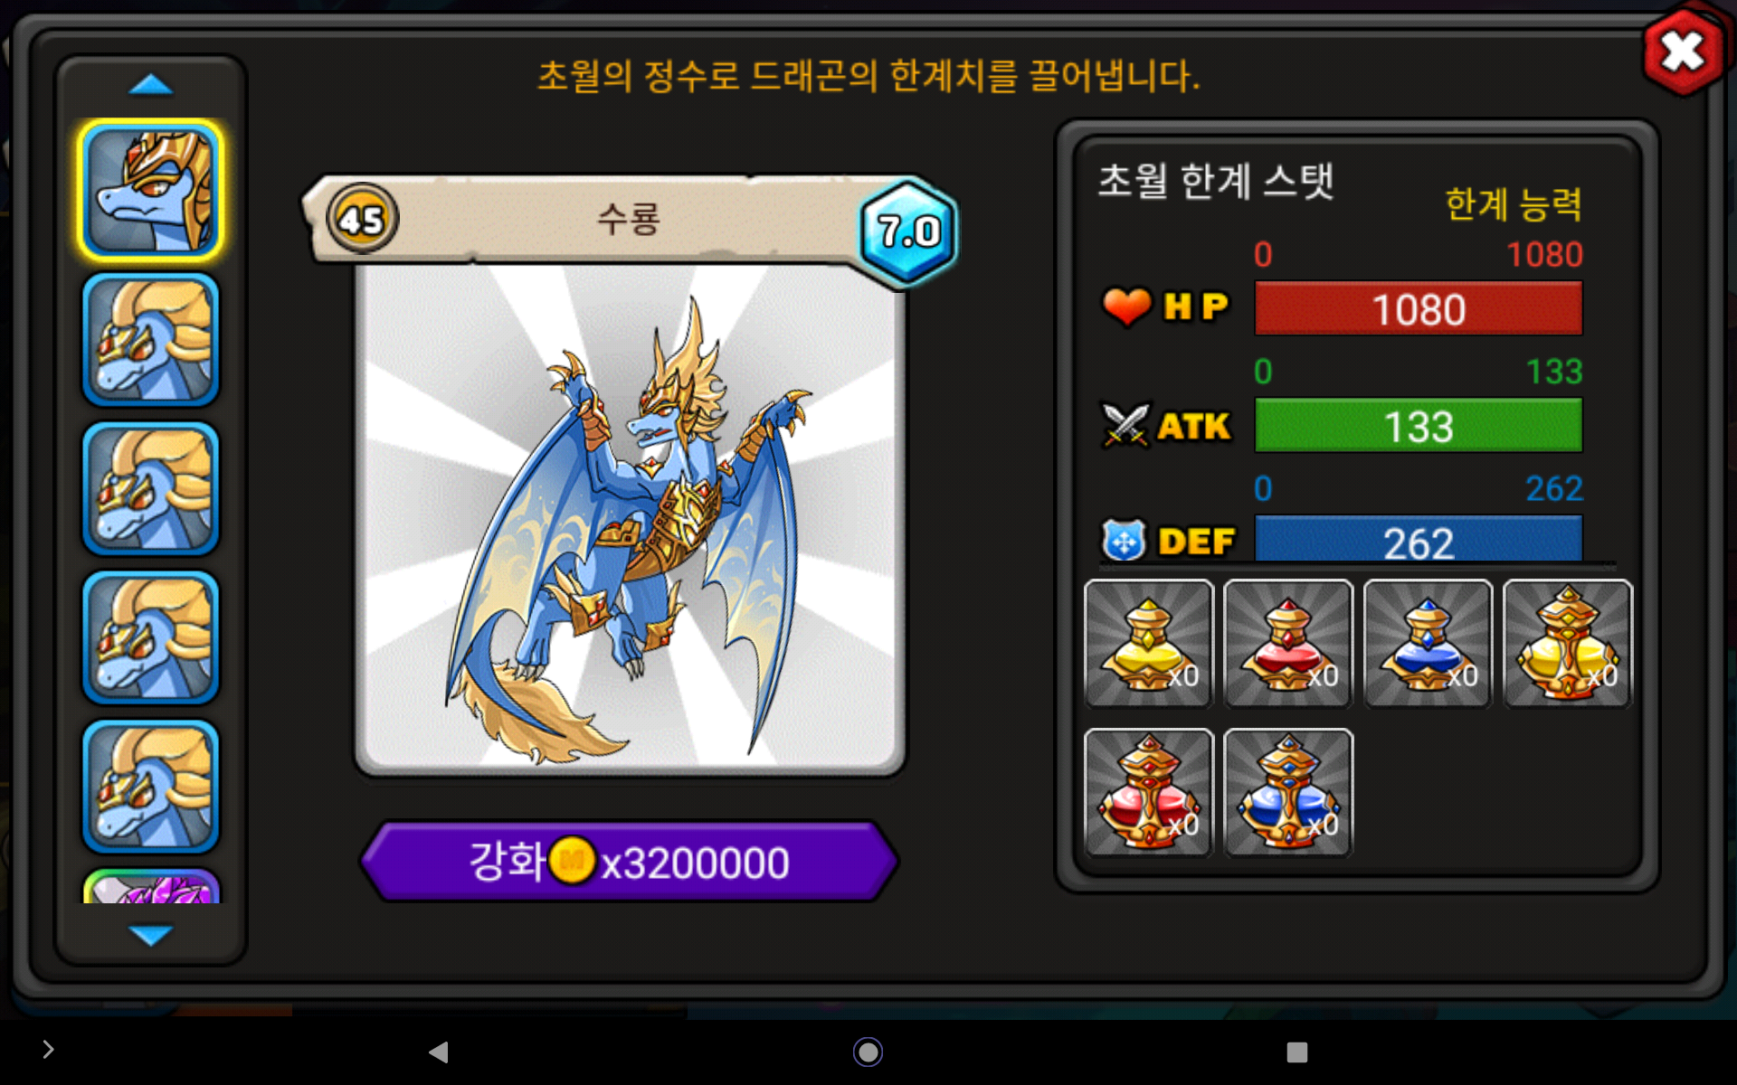Screen dimensions: 1737x1085
Task: Select the highlighted helmeted dragon portrait
Action: (151, 191)
